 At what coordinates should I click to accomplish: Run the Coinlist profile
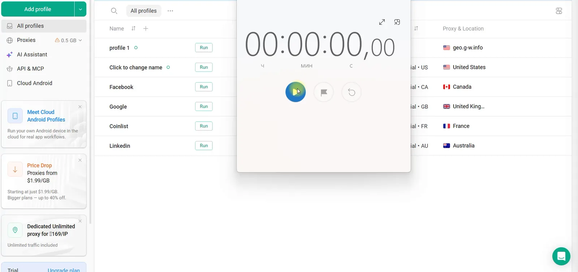coord(204,126)
